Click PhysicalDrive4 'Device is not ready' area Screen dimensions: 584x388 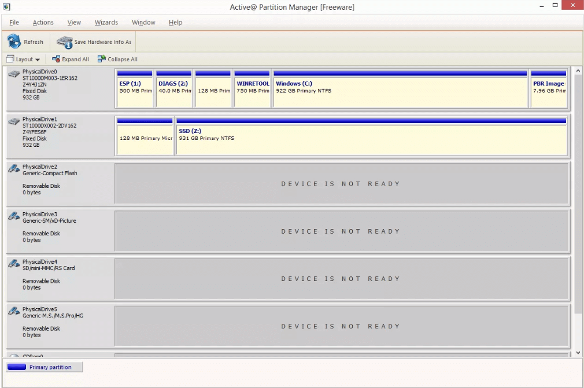(x=341, y=279)
